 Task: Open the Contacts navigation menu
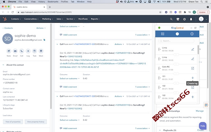[16, 19]
